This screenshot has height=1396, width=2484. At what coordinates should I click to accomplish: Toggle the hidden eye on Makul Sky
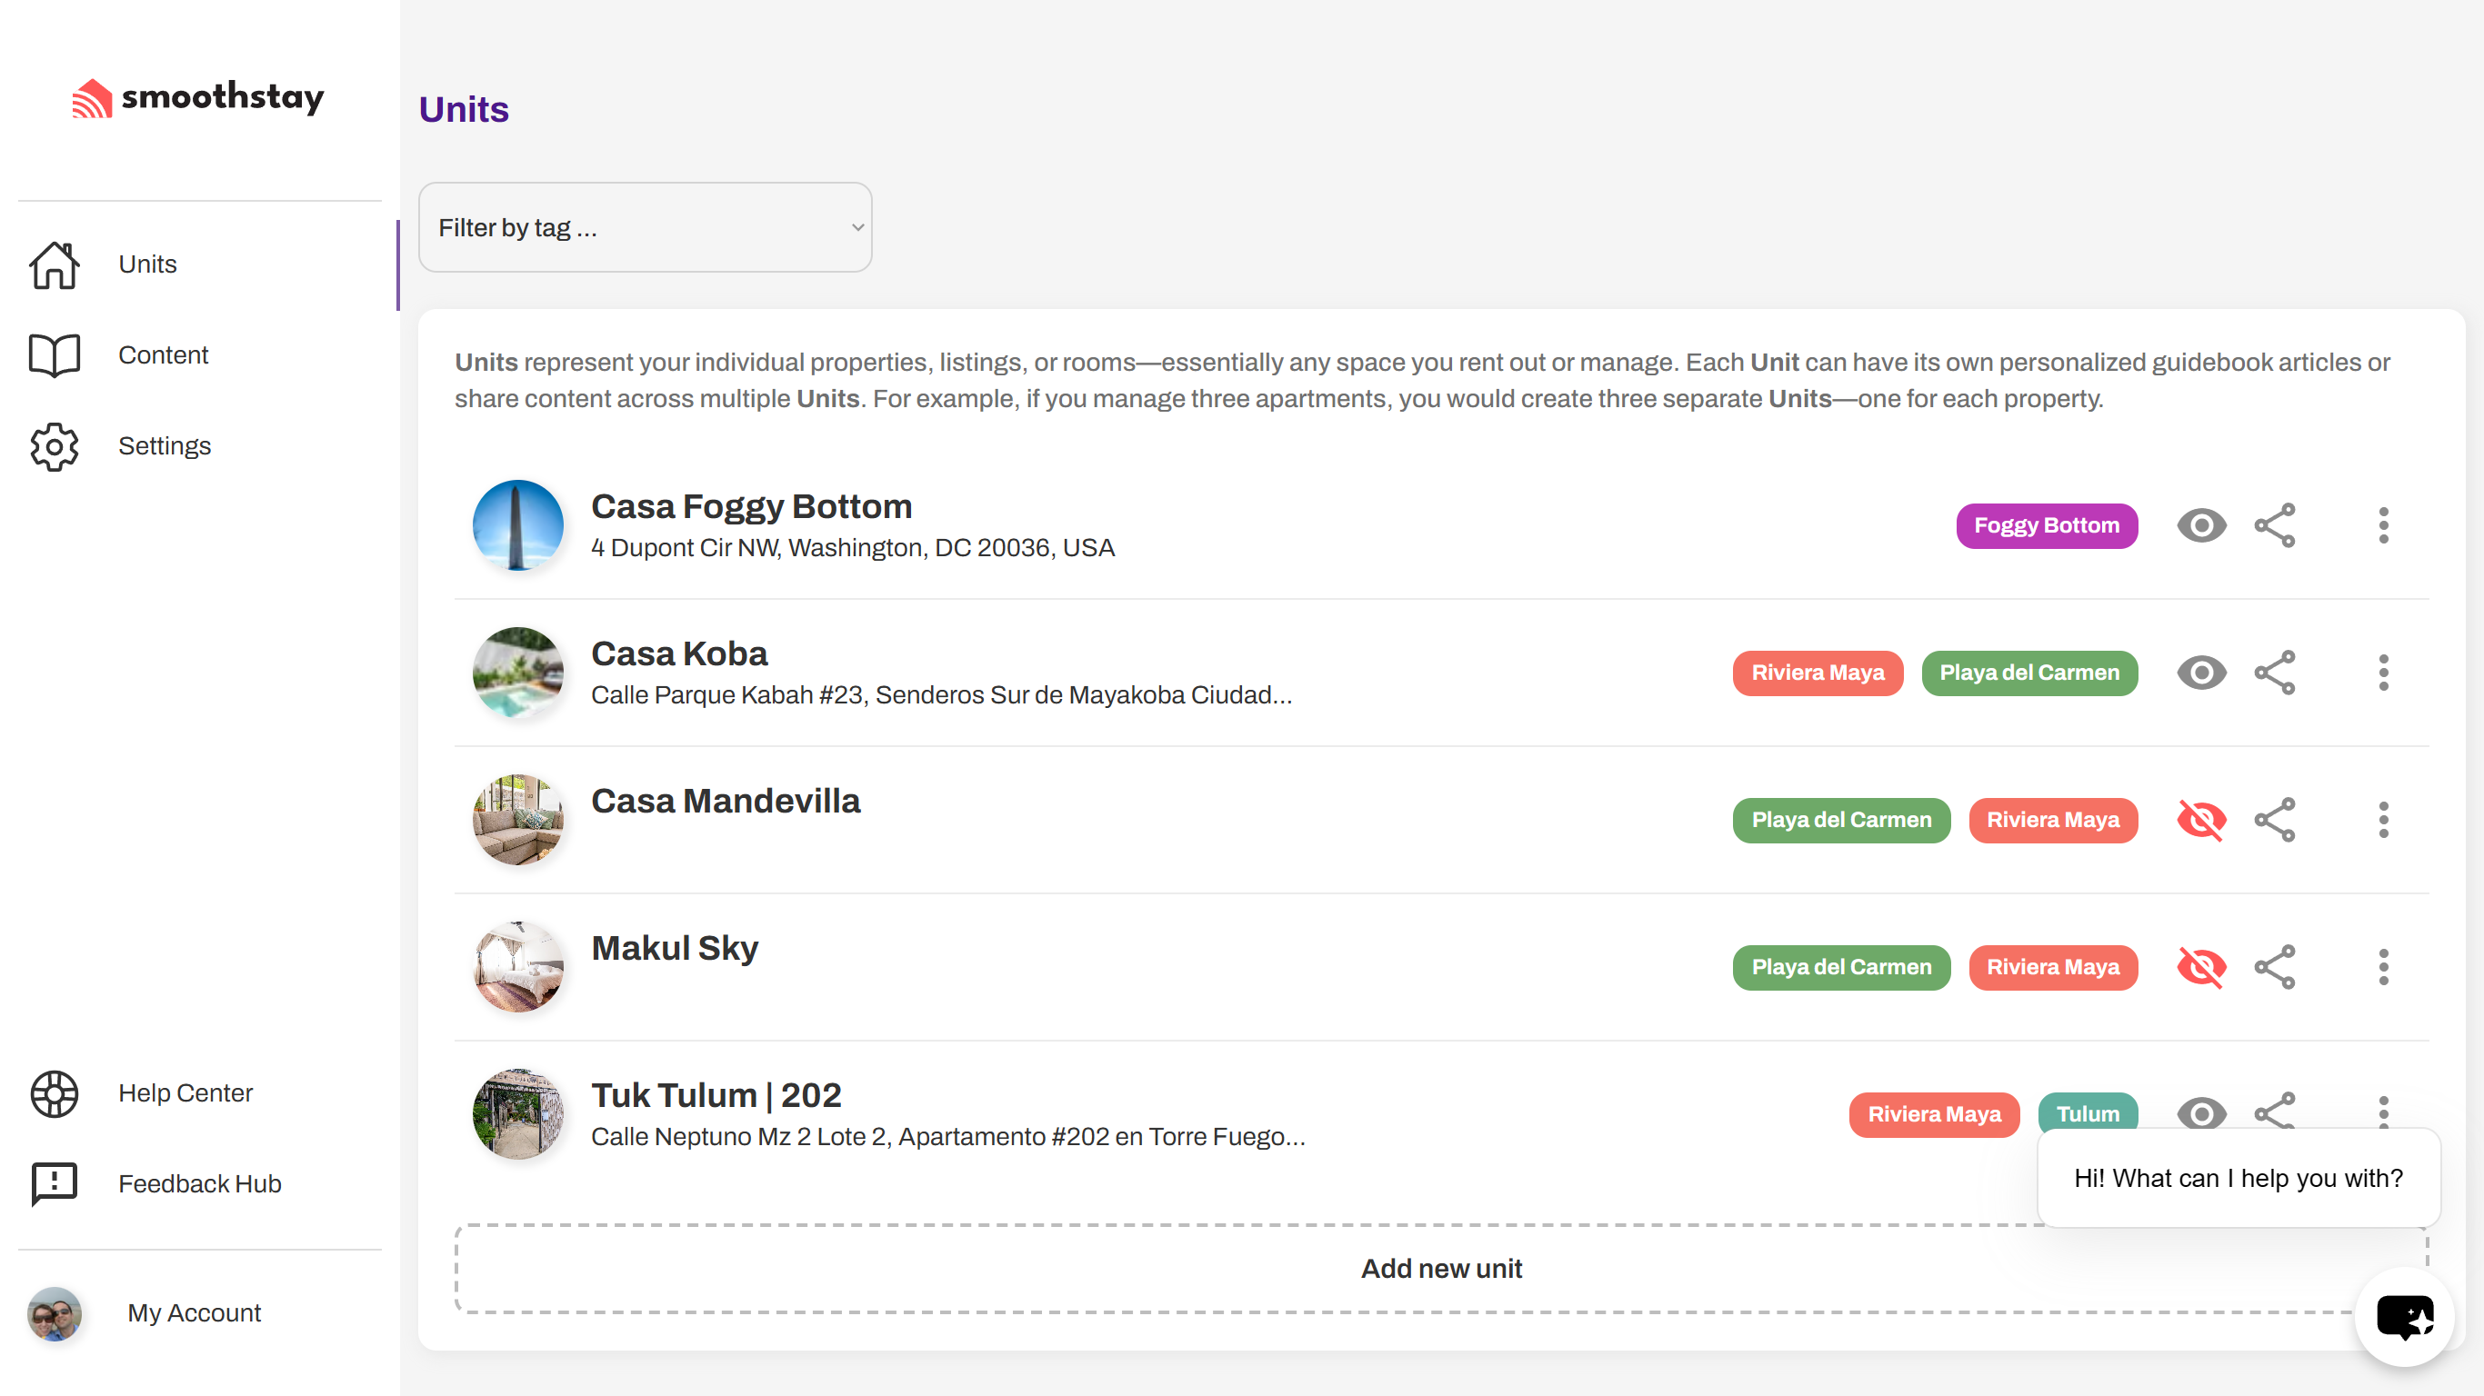pos(2201,967)
